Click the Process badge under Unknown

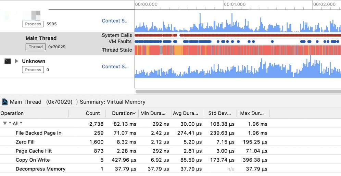(33, 70)
